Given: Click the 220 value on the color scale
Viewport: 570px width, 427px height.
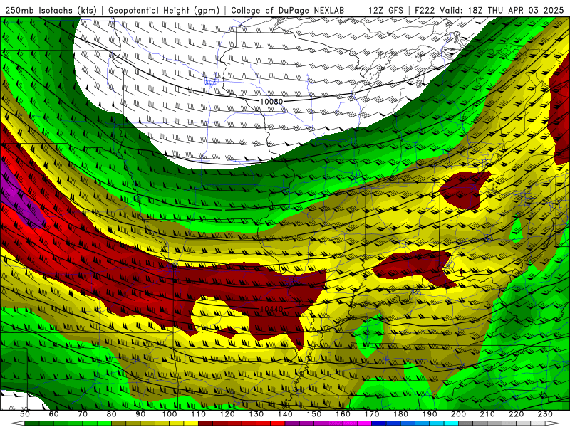Looking at the screenshot, I should coord(517,414).
